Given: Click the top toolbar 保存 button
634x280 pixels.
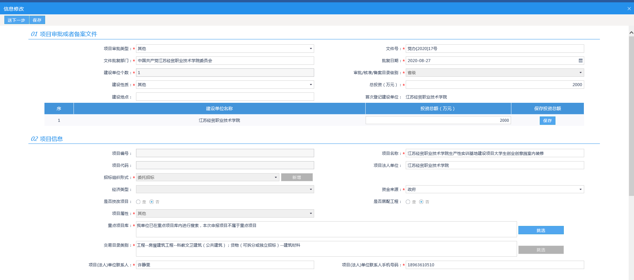Looking at the screenshot, I should coord(37,20).
